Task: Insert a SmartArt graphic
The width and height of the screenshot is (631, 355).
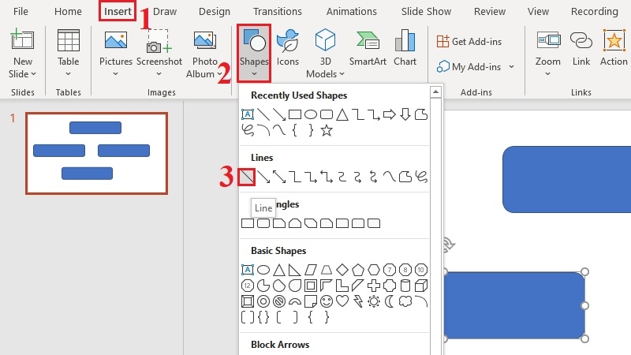Action: point(368,47)
